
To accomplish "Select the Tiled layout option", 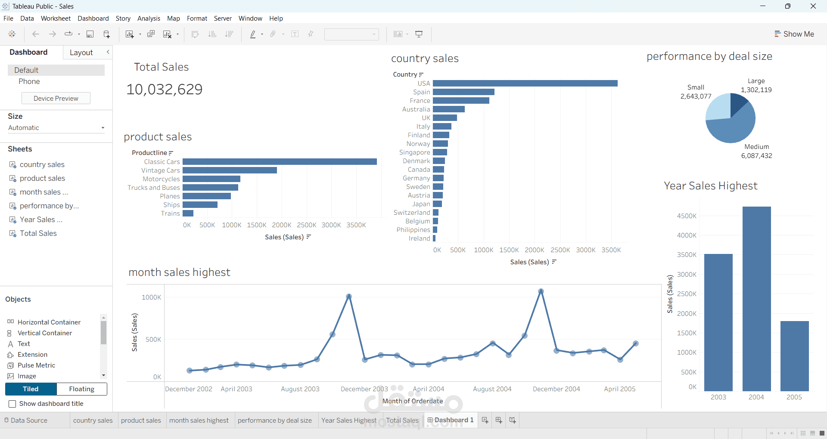I will (31, 389).
